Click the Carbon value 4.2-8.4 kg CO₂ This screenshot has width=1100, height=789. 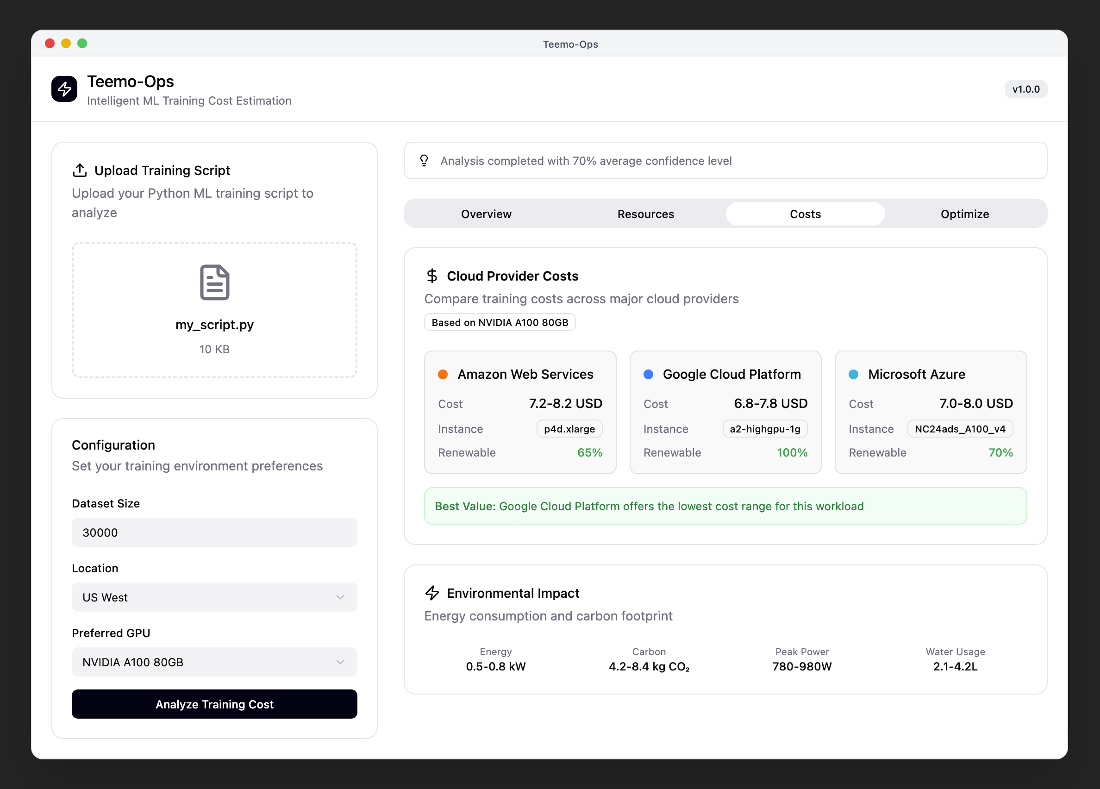tap(649, 666)
